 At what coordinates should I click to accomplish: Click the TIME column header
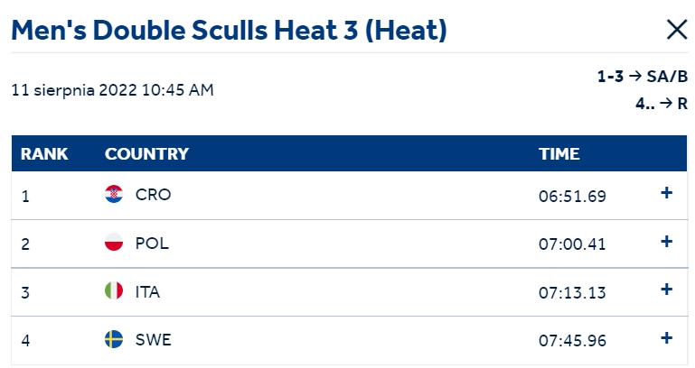pyautogui.click(x=559, y=154)
